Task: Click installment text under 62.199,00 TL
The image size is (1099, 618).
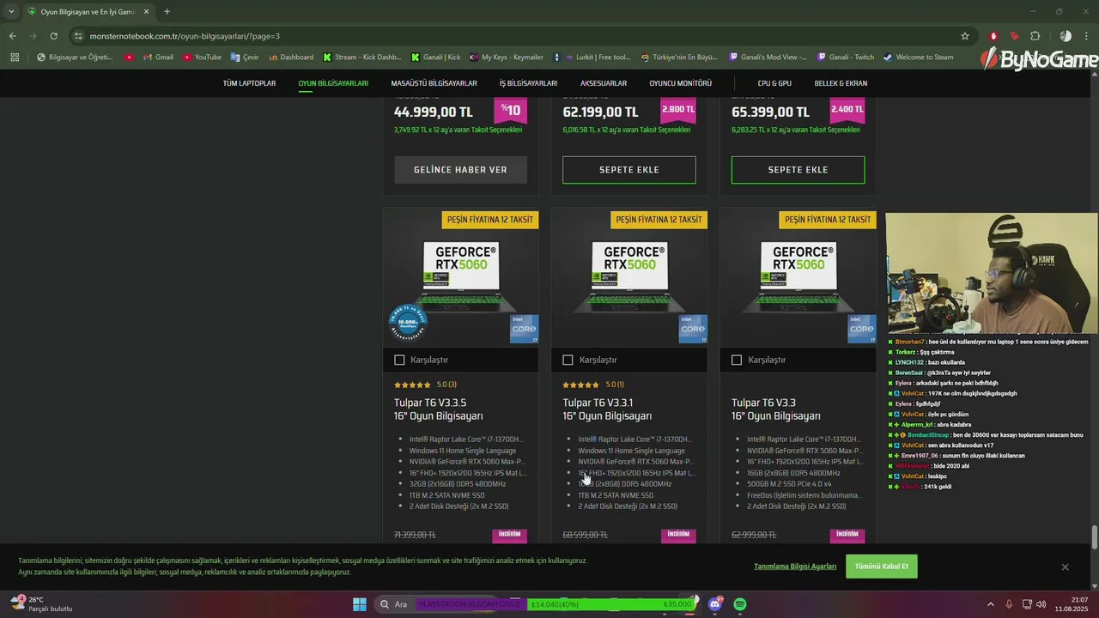Action: coord(627,130)
